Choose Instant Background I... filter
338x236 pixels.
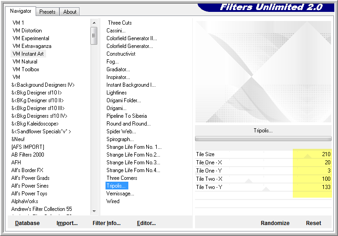(x=131, y=85)
